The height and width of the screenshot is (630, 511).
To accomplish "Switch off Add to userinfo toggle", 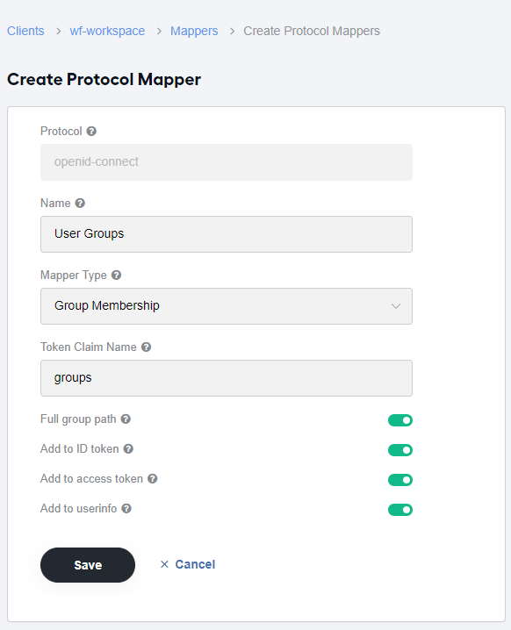I will tap(400, 510).
